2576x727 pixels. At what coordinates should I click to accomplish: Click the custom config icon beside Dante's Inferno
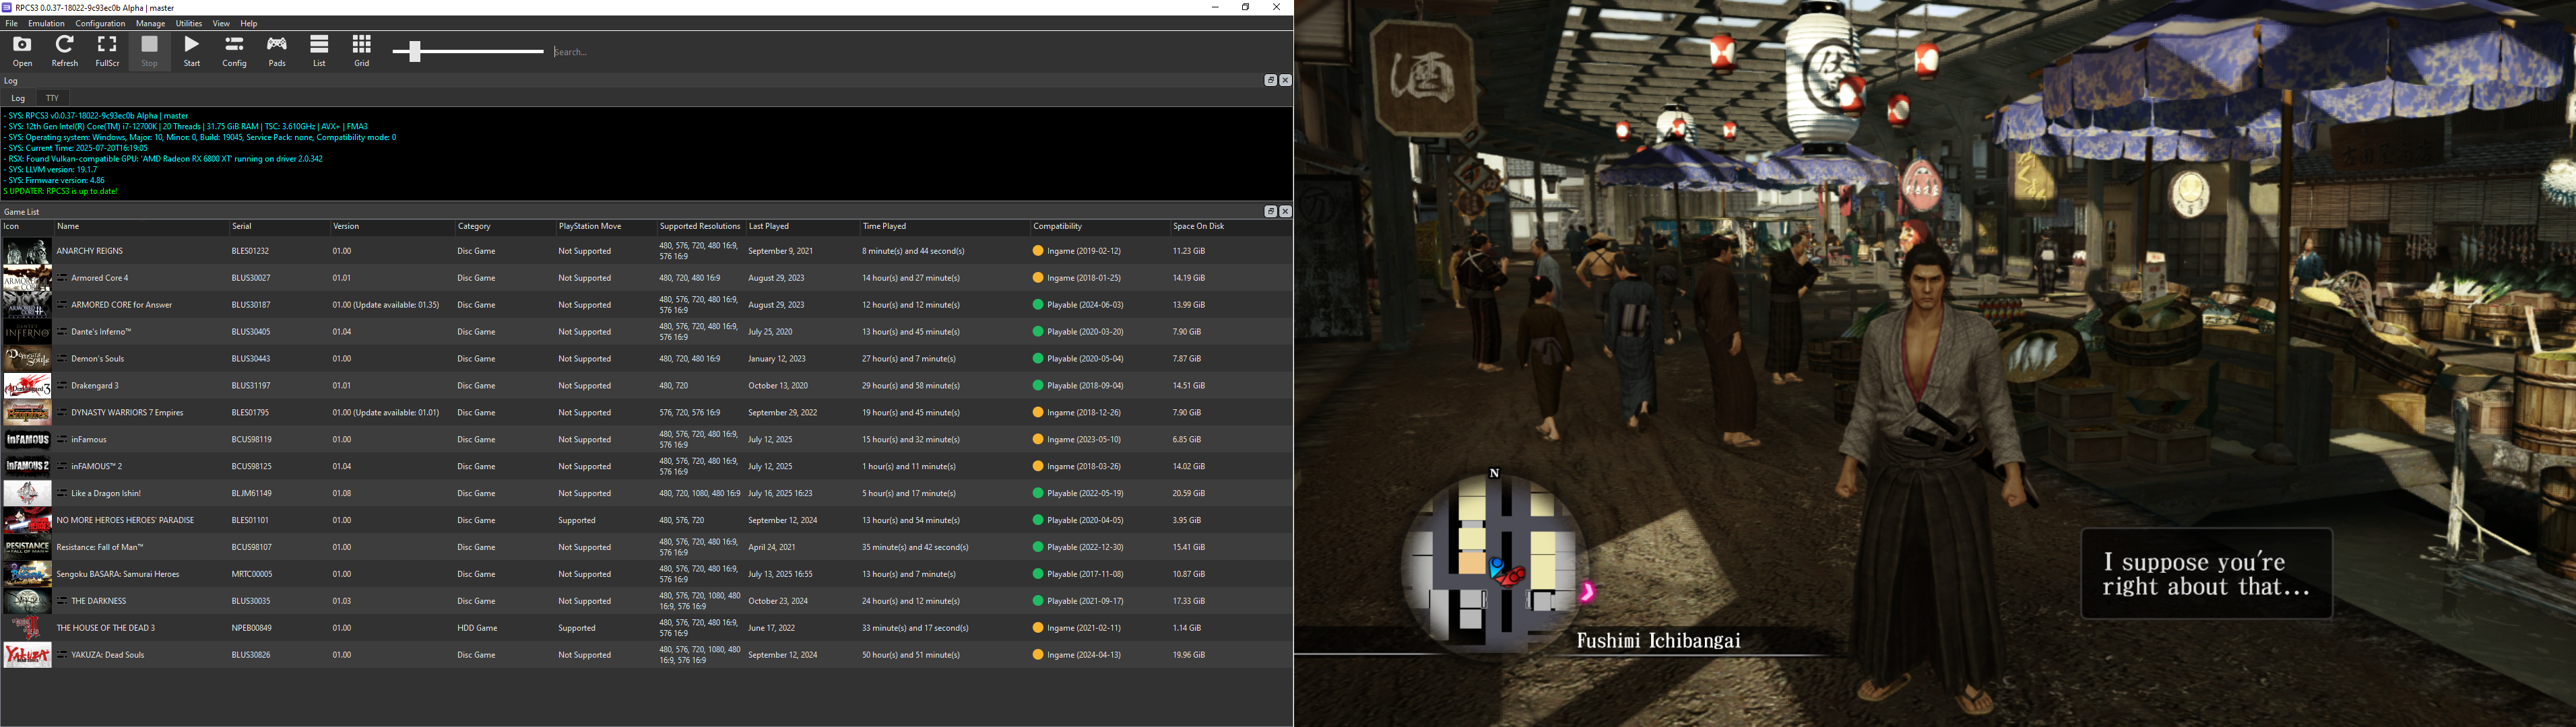click(x=62, y=332)
